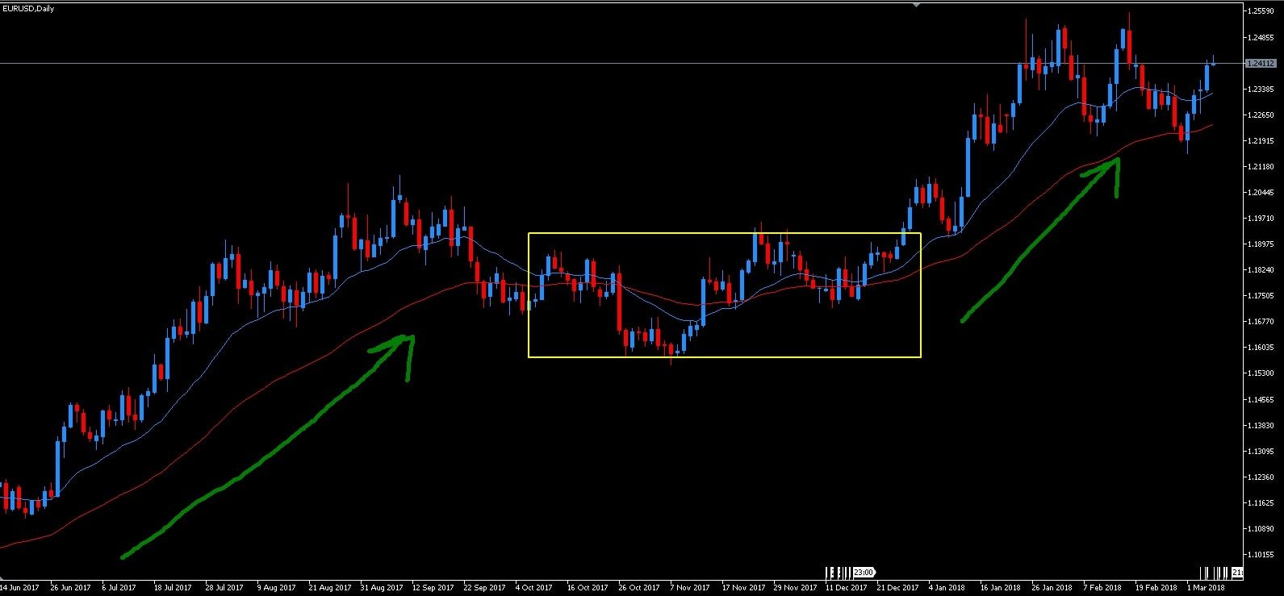Click the 1.17505 price axis label

(x=1261, y=295)
